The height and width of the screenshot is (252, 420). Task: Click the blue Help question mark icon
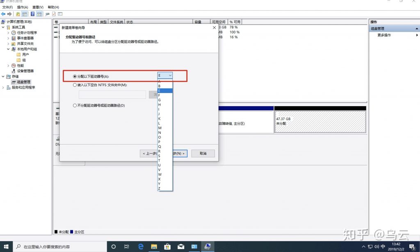(x=32, y=14)
